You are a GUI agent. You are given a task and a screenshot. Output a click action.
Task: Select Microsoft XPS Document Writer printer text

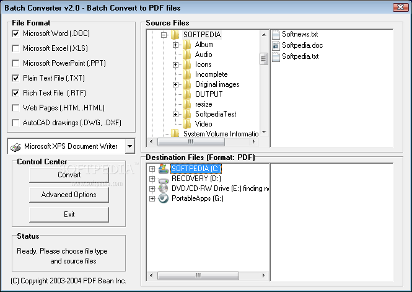[71, 146]
